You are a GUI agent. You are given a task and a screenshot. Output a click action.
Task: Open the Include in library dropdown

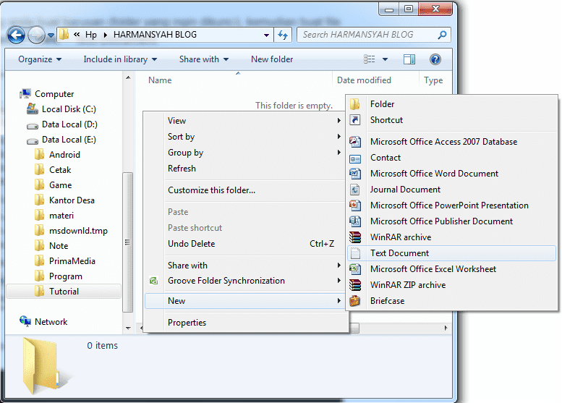120,59
